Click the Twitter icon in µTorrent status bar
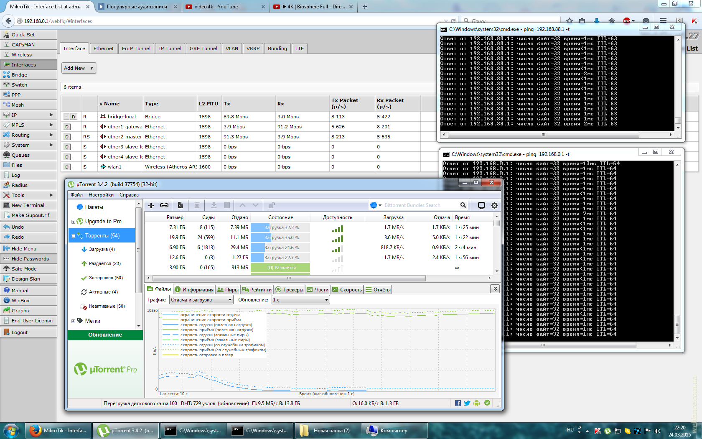Image resolution: width=702 pixels, height=439 pixels. 467,403
